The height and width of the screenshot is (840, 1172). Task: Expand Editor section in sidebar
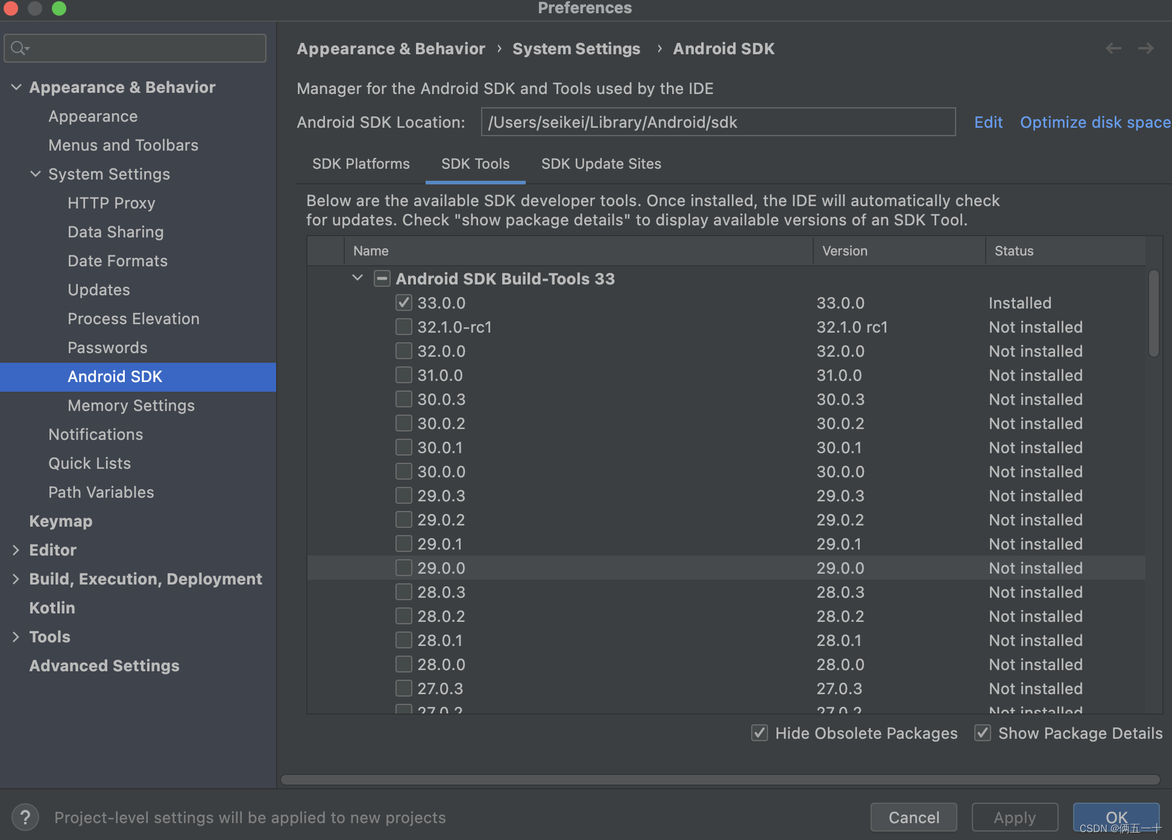click(x=16, y=550)
